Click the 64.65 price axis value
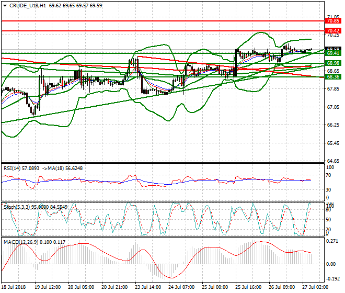Image resolution: width=345 pixels, height=293 pixels. pos(333,161)
